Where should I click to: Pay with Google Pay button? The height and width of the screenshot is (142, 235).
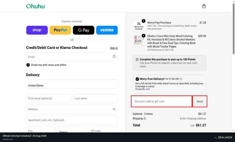click(x=84, y=30)
